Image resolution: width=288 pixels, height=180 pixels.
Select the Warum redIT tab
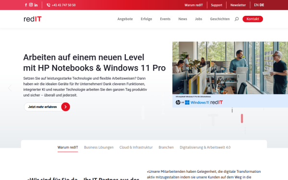68,147
